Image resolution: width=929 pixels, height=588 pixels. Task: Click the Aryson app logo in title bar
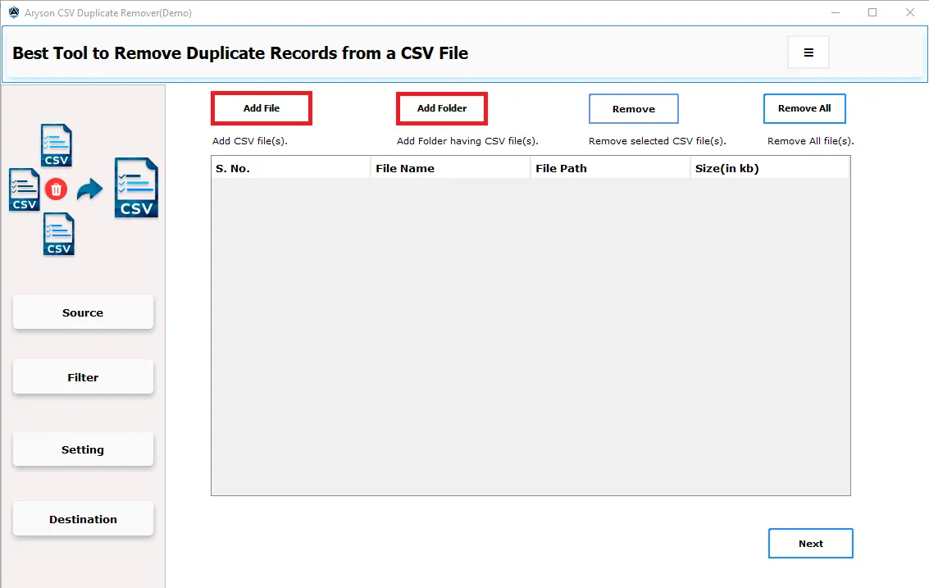(x=14, y=12)
